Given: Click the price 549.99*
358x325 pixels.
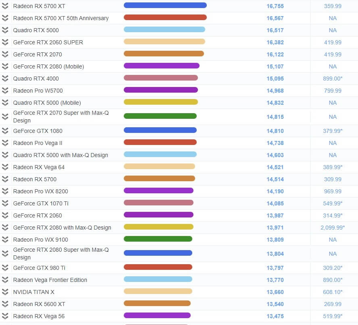Looking at the screenshot, I should tap(333, 203).
